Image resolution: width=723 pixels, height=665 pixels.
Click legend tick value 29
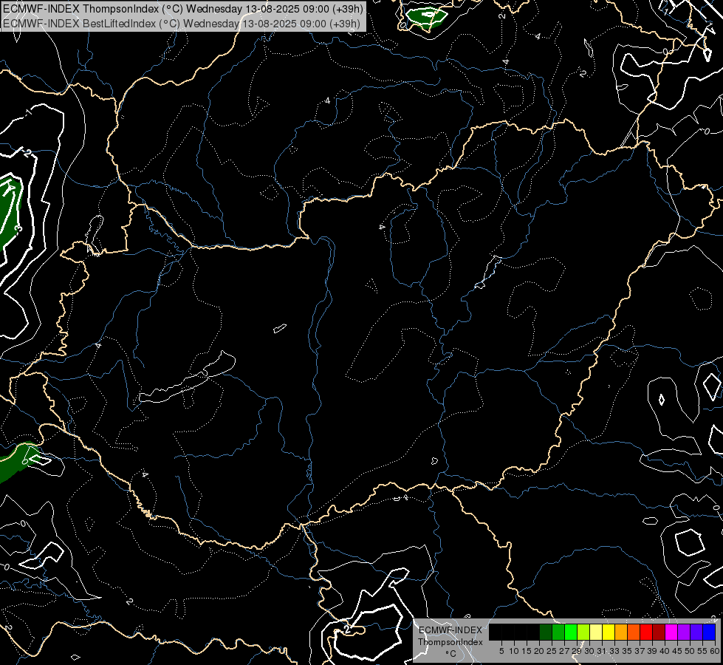click(x=576, y=651)
